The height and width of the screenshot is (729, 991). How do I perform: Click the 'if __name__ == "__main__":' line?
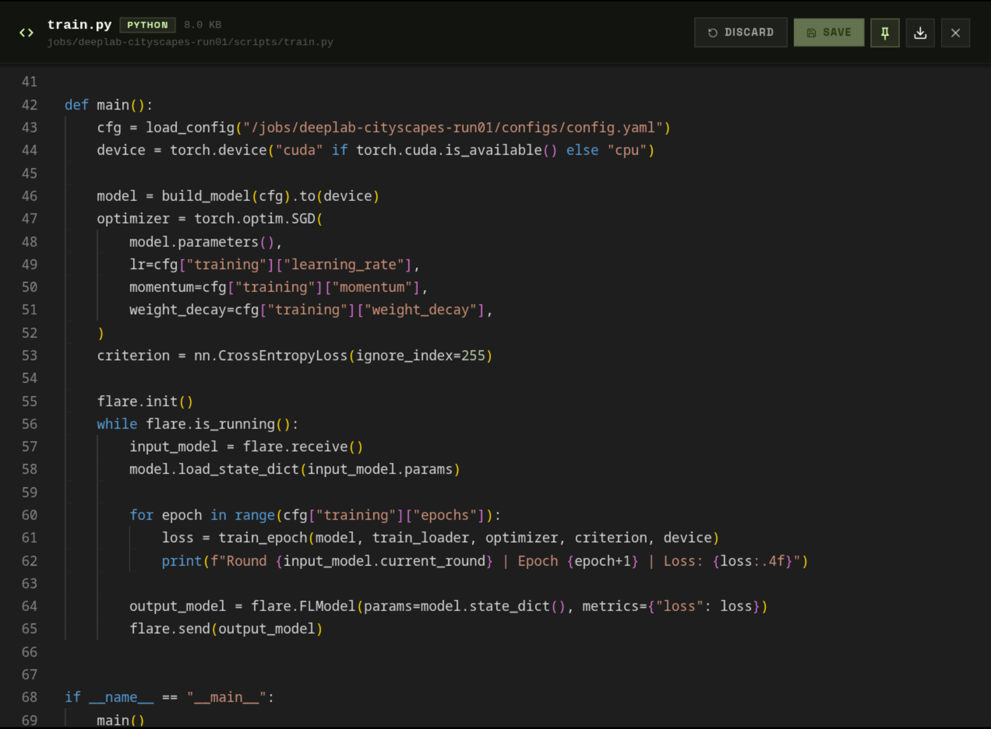pos(169,697)
